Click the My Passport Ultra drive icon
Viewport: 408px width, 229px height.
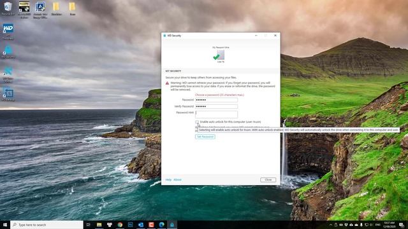(x=219, y=55)
